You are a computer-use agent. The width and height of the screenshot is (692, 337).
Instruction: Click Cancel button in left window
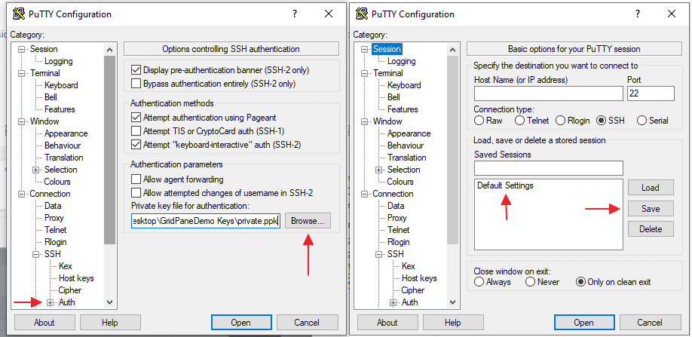(307, 323)
